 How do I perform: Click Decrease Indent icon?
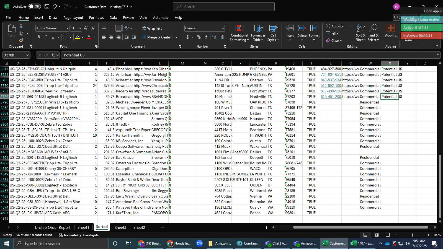[127, 37]
